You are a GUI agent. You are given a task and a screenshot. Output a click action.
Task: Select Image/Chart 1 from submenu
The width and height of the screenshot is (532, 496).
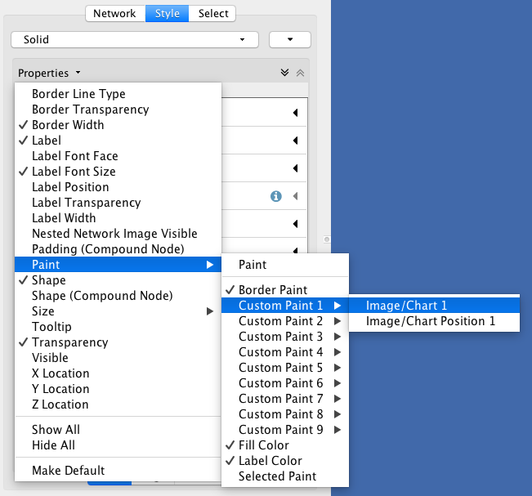[406, 306]
